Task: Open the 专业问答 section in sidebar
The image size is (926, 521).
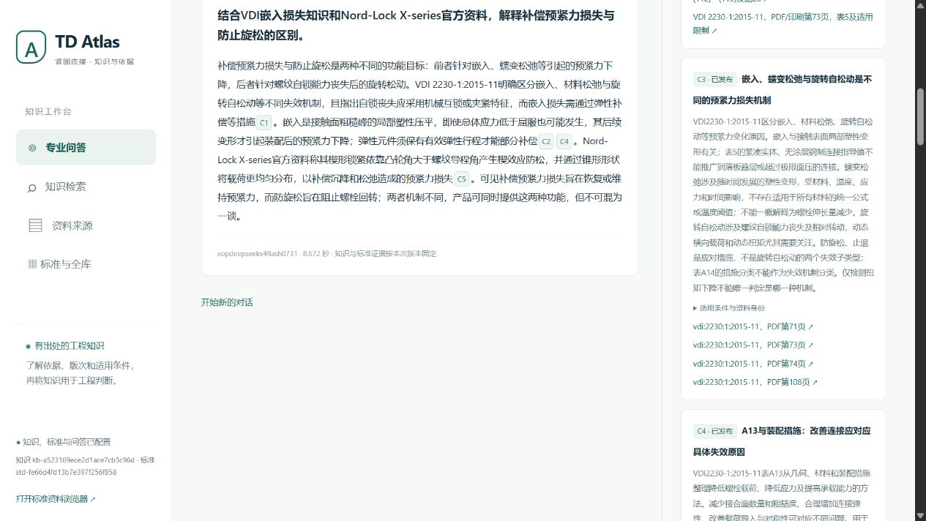Action: [x=86, y=147]
